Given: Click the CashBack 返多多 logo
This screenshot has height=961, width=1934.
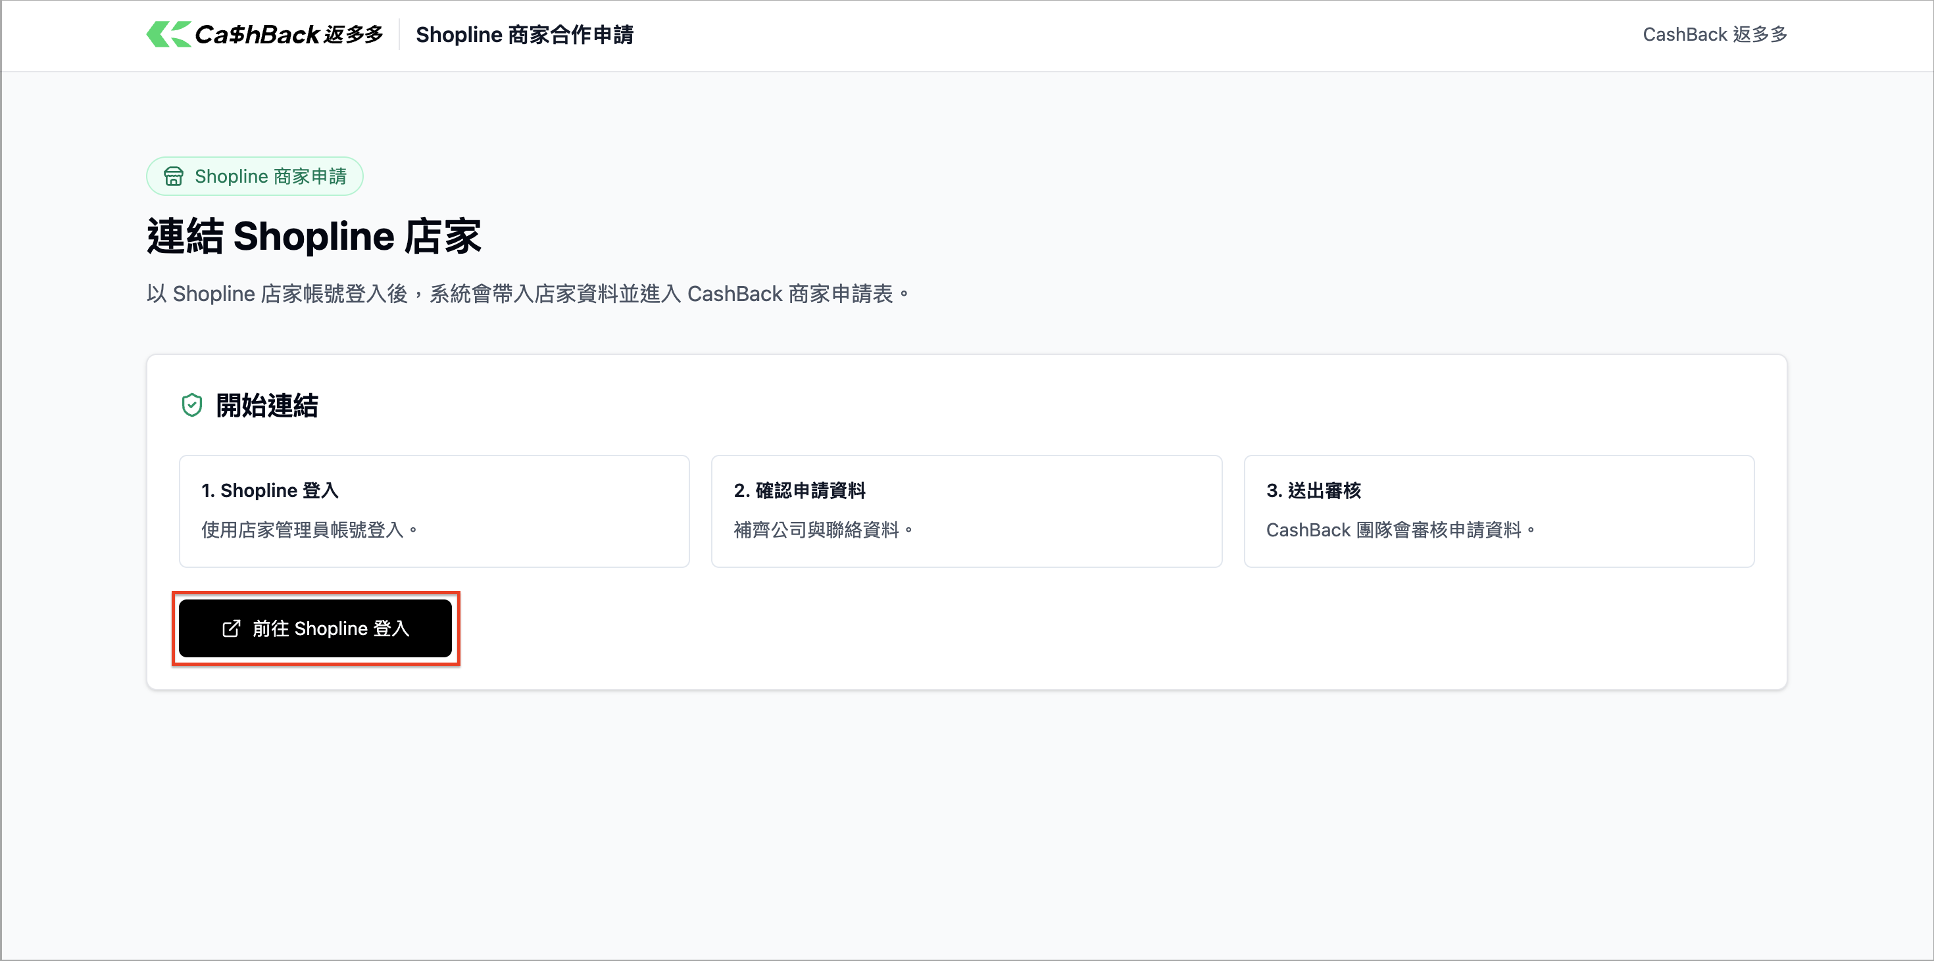Looking at the screenshot, I should point(264,34).
